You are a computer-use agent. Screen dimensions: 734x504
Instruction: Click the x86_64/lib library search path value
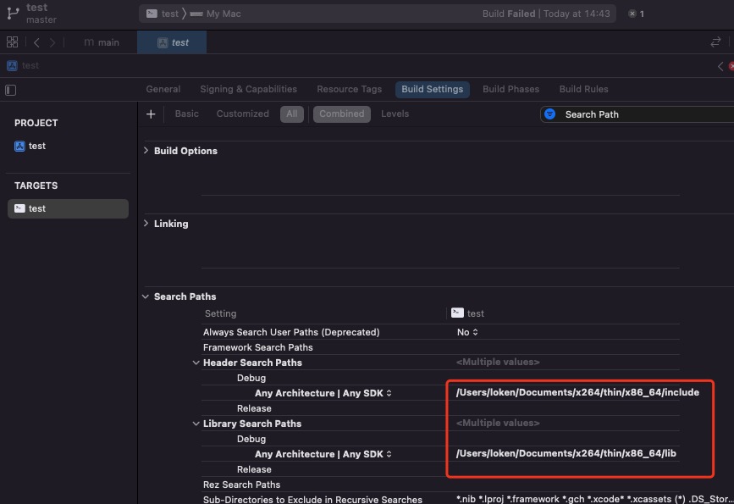566,454
